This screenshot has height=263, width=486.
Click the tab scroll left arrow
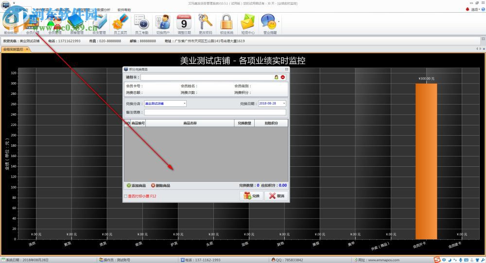(477, 49)
